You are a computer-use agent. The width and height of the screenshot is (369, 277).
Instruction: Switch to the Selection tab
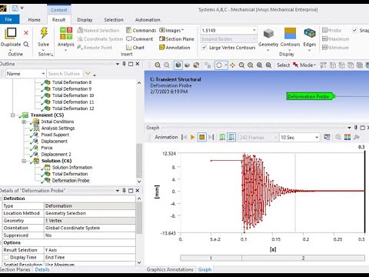coord(114,20)
